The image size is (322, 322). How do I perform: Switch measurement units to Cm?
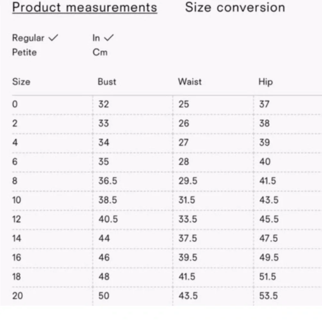pos(100,52)
